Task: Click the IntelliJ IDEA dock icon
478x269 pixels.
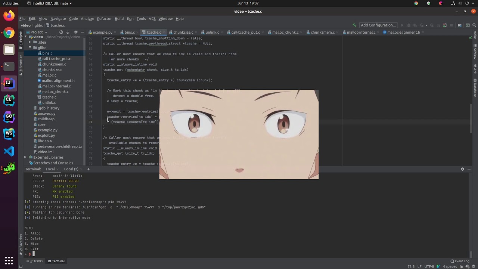Action: point(9,83)
